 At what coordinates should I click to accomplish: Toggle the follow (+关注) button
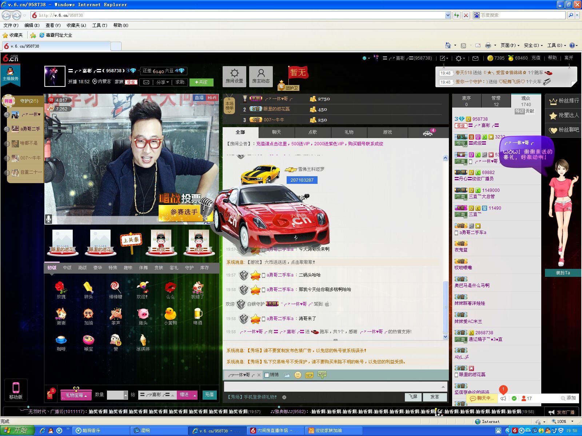(202, 82)
